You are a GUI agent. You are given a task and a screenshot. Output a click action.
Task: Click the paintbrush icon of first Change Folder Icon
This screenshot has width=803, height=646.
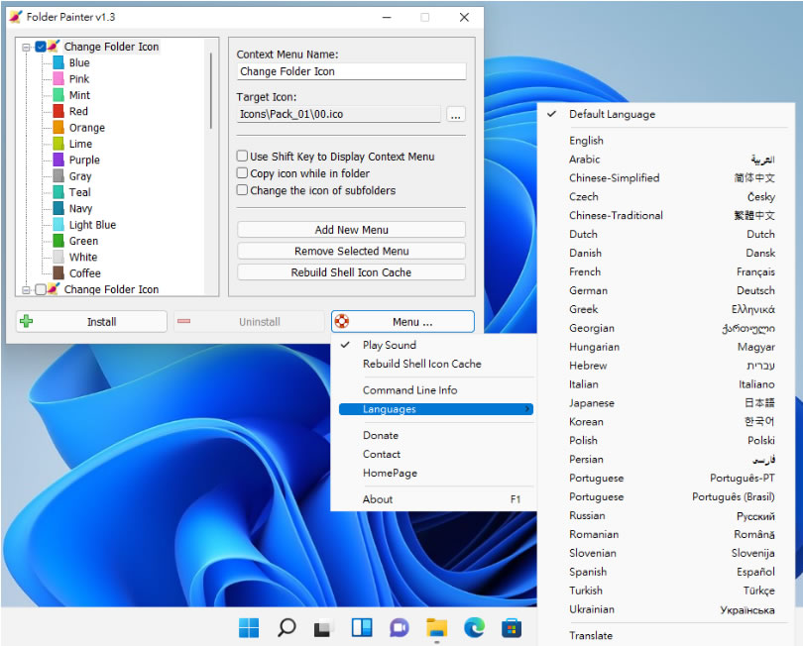tap(55, 46)
